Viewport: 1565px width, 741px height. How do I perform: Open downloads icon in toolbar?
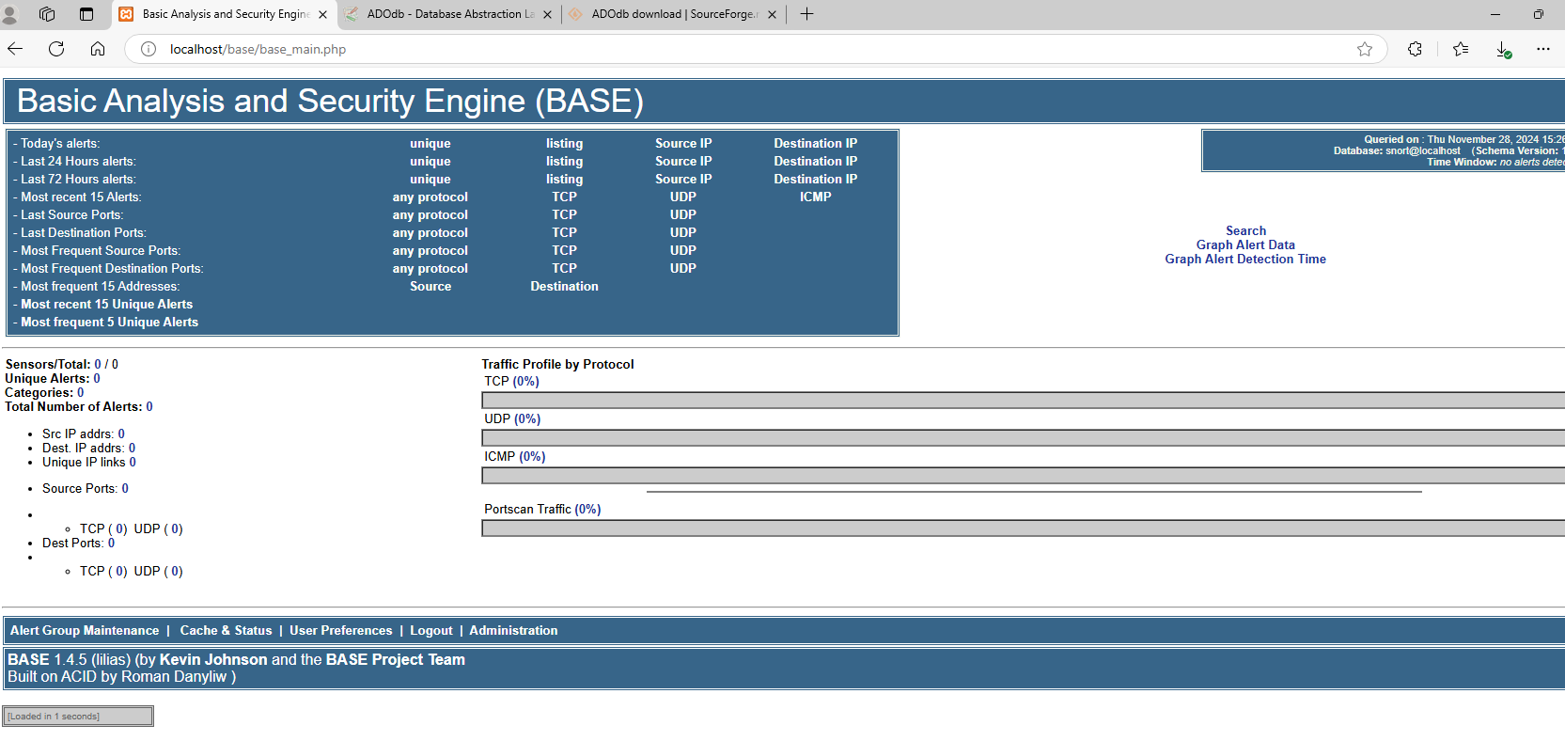[x=1503, y=49]
